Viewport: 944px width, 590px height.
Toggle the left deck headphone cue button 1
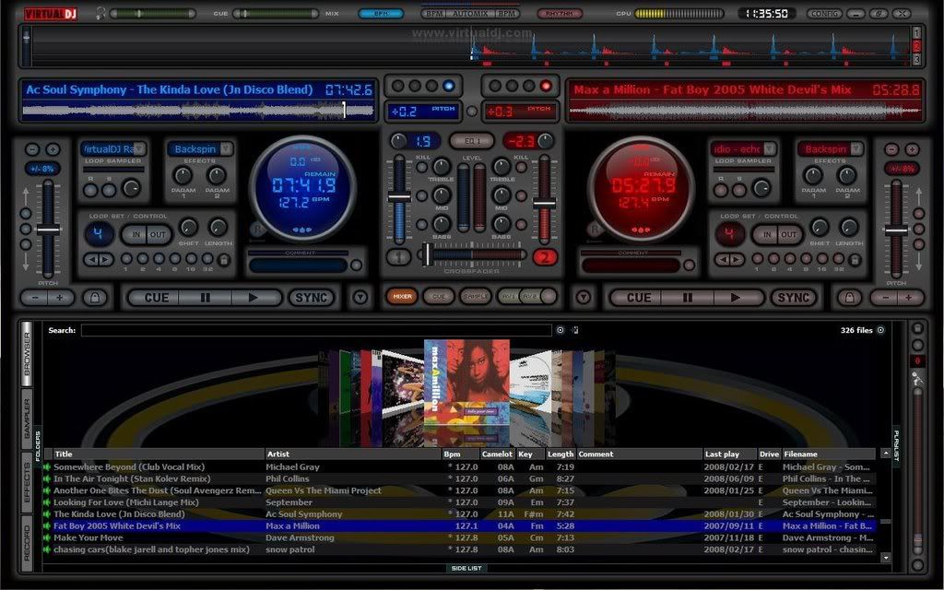coord(398,257)
